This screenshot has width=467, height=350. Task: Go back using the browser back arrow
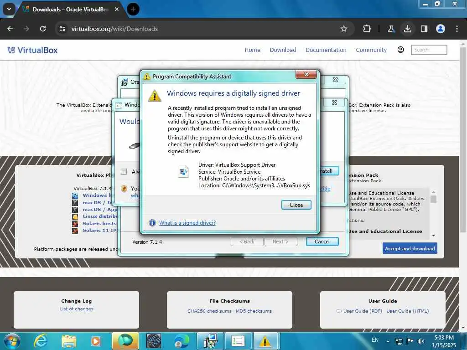(10, 29)
